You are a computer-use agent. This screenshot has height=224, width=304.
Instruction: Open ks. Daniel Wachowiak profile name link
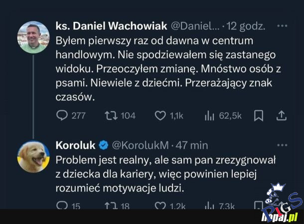112,25
